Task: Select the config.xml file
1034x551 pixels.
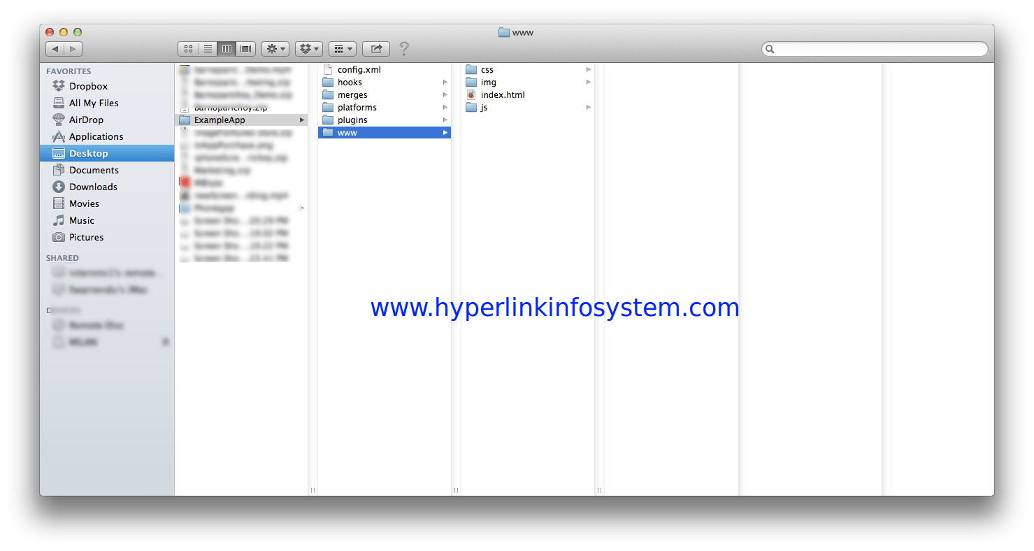Action: [385, 70]
